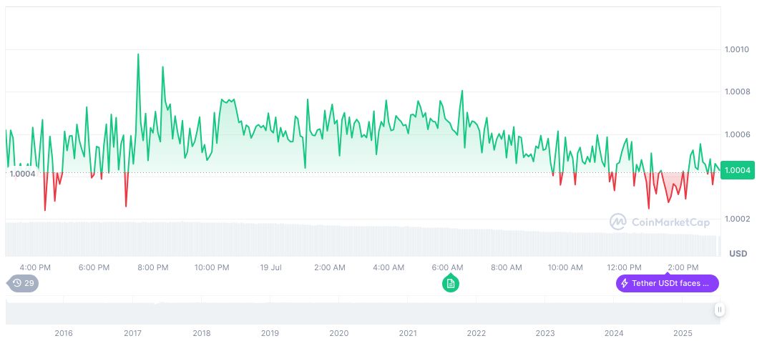This screenshot has height=341, width=767.
Task: Click the 1.0008 price axis label
Action: tap(736, 92)
